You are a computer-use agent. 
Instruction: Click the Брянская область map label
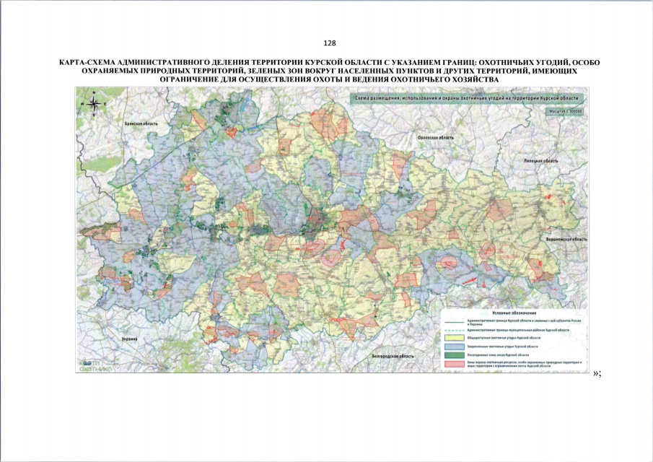click(141, 123)
